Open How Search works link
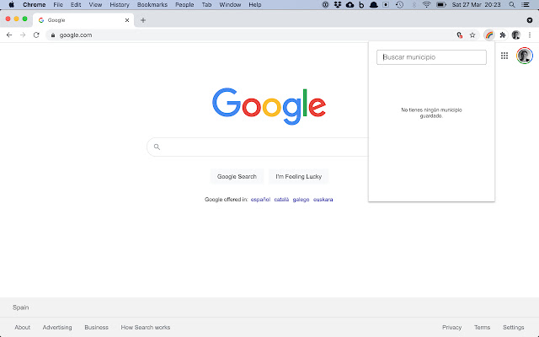 (146, 328)
